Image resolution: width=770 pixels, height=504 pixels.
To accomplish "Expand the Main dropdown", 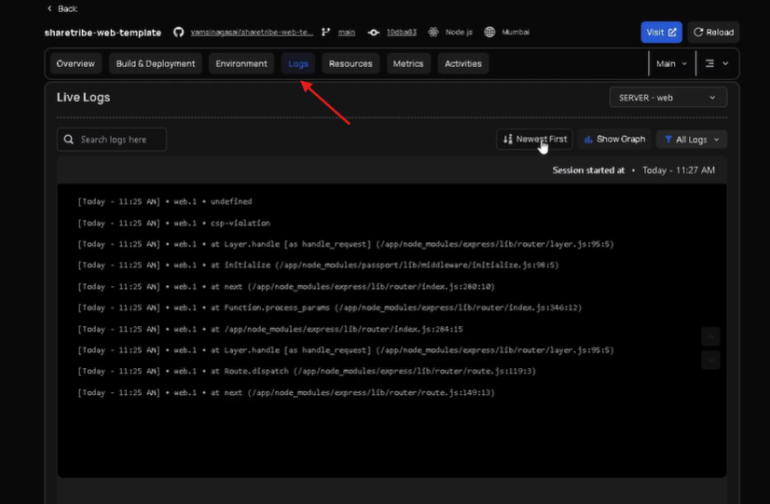I will click(x=671, y=63).
